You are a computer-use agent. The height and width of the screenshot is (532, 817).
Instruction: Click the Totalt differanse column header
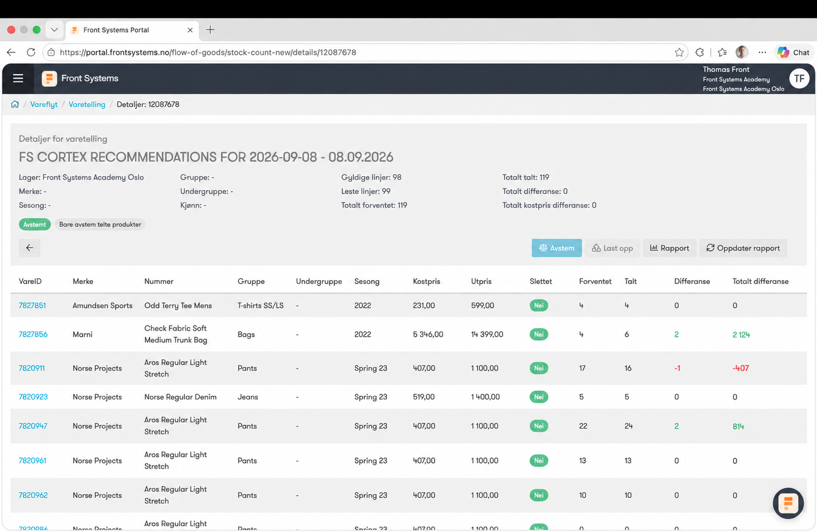pos(760,281)
